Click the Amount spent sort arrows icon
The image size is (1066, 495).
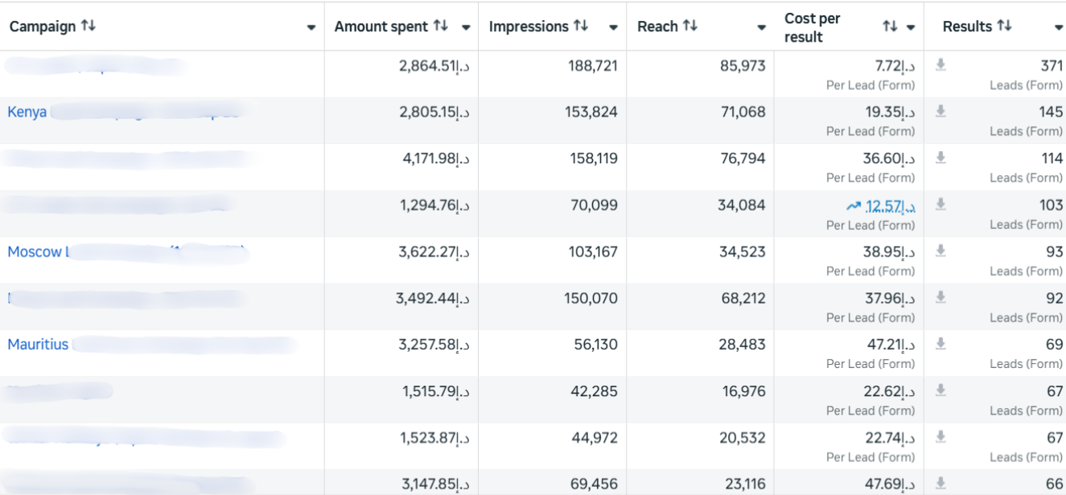click(440, 27)
